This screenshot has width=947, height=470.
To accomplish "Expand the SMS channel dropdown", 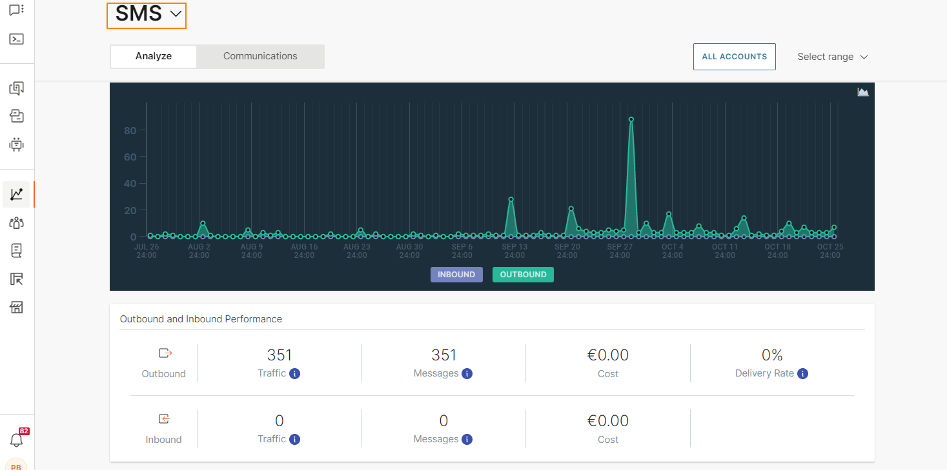I will point(147,15).
